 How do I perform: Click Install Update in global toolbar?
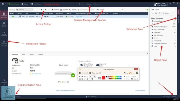point(14,4)
